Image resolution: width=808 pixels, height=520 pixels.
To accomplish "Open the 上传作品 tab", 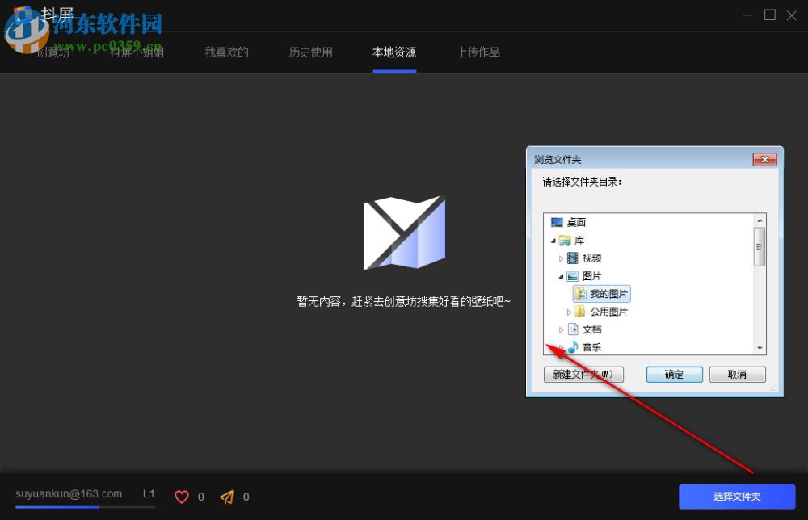I will click(x=478, y=52).
